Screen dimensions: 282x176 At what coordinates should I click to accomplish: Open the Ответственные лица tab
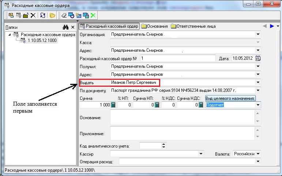(193, 26)
